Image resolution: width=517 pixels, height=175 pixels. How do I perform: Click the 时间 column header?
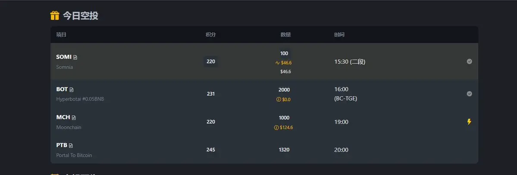(339, 34)
